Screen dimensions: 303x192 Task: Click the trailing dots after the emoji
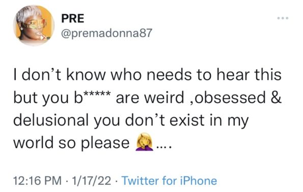164,147
